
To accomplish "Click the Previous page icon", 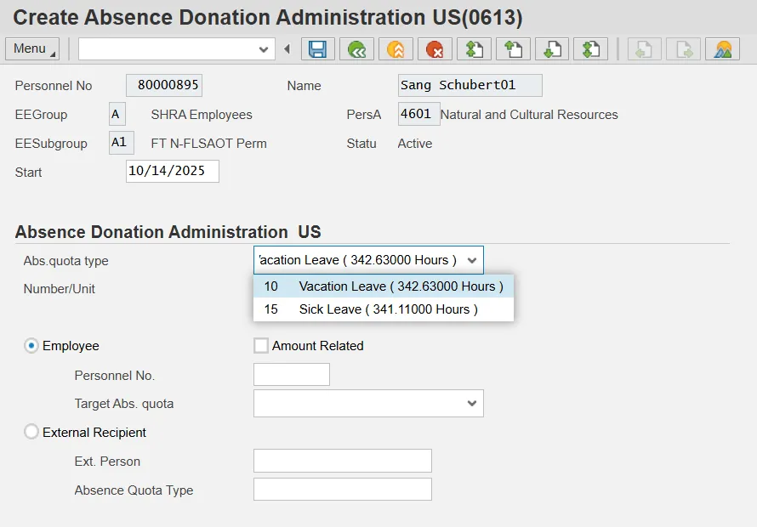I will 513,49.
